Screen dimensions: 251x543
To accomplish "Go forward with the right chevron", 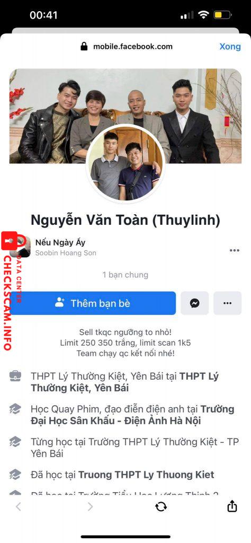I will click(90, 506).
